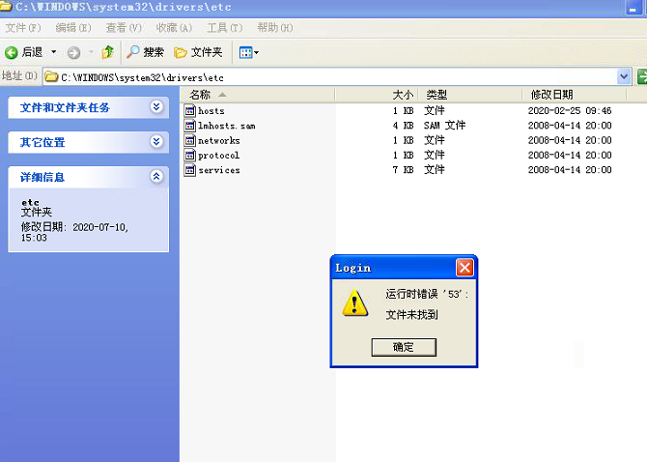Expand the address bar dropdown arrow
The width and height of the screenshot is (647, 462).
[624, 76]
